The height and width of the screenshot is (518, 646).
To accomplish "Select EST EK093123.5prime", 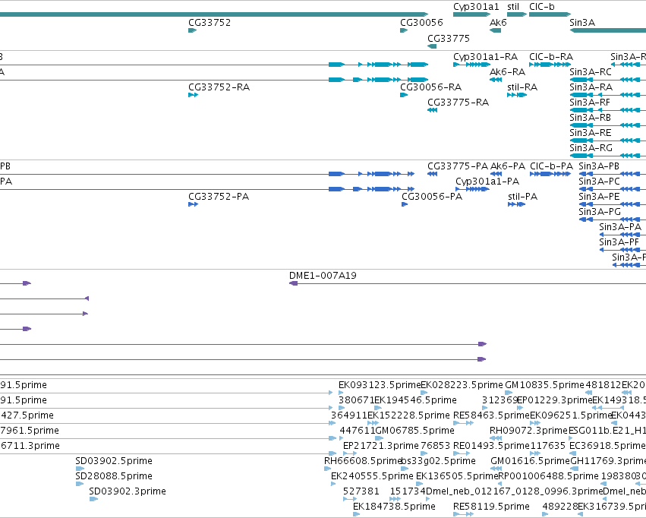I will click(x=341, y=393).
